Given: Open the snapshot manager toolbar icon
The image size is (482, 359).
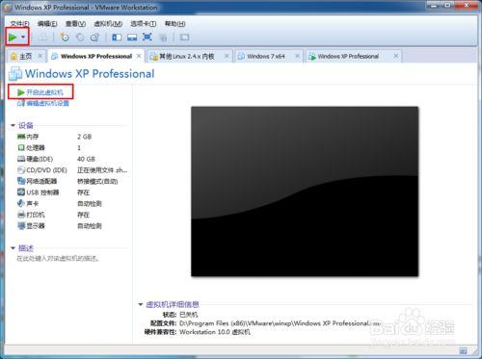Looking at the screenshot, I should [x=94, y=38].
